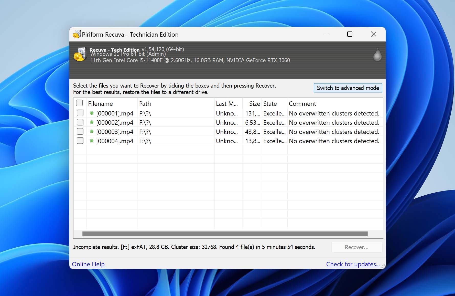
Task: Tick the checkbox for [000001].mp4
Action: click(80, 113)
